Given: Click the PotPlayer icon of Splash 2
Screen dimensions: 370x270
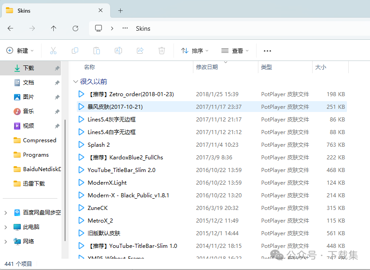Looking at the screenshot, I should pos(81,144).
